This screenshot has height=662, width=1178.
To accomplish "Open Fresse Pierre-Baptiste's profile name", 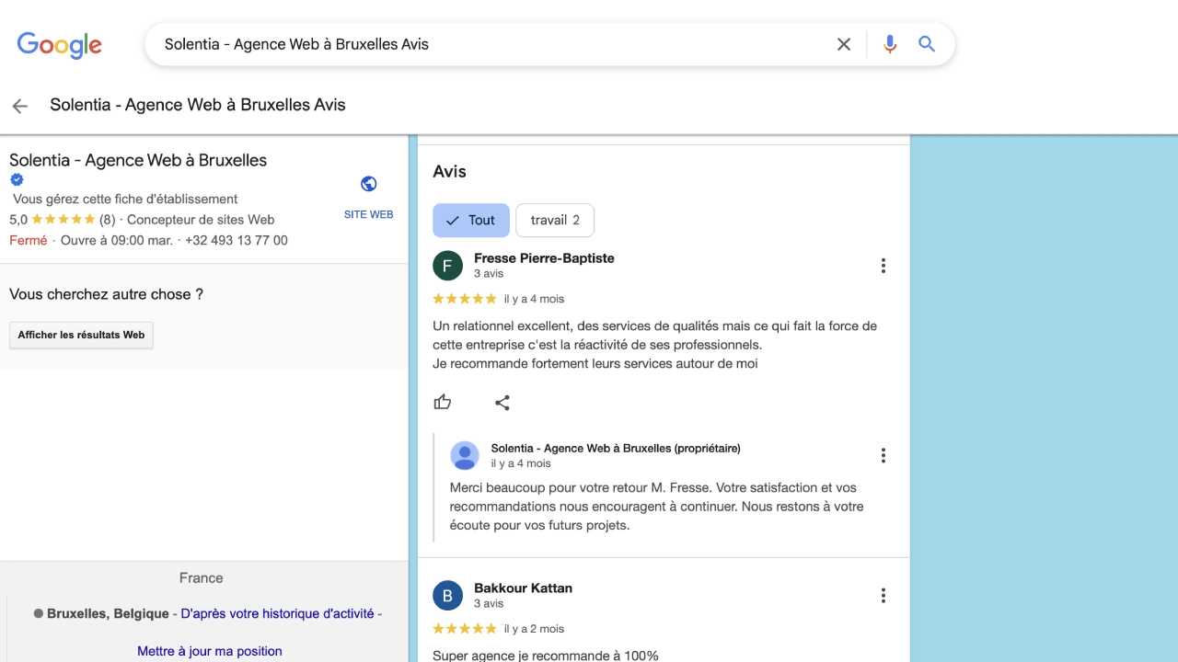I will click(544, 258).
